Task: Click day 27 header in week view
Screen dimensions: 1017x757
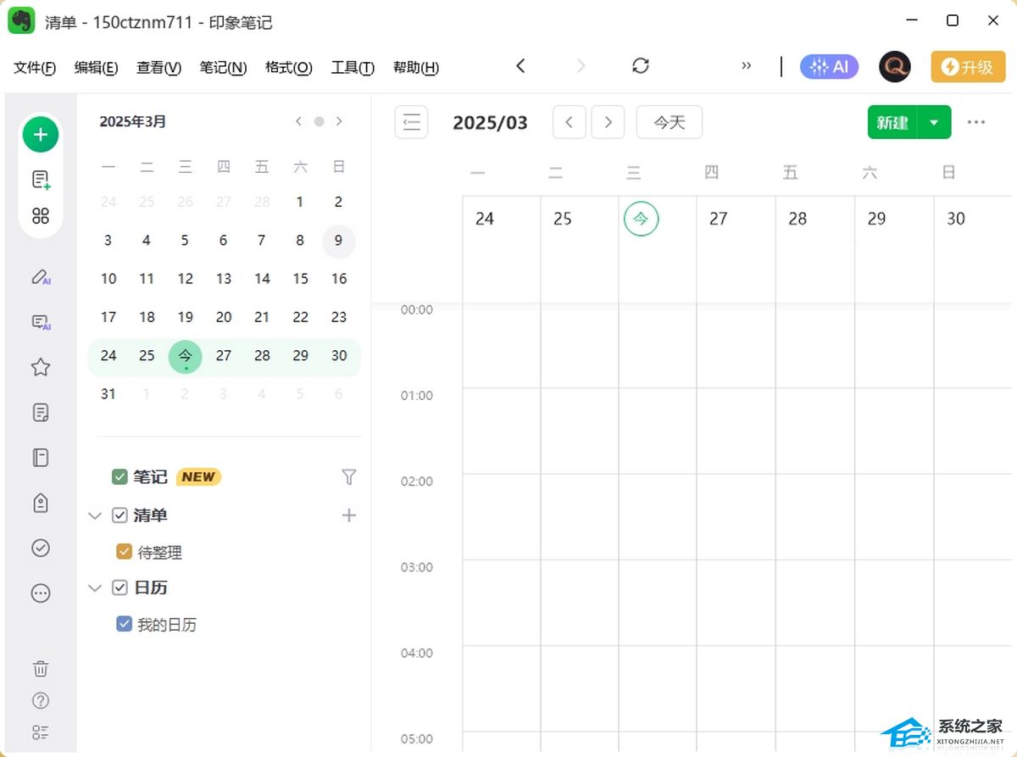Action: tap(718, 219)
